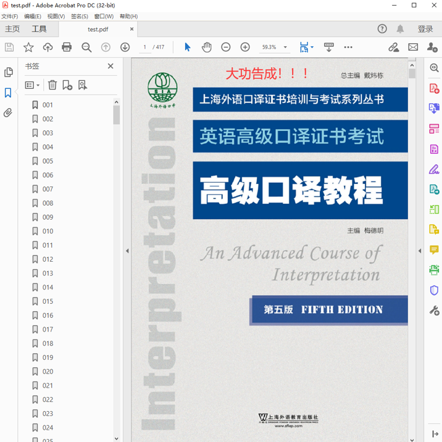The image size is (442, 442).
Task: Add a new bookmark icon
Action: (67, 85)
